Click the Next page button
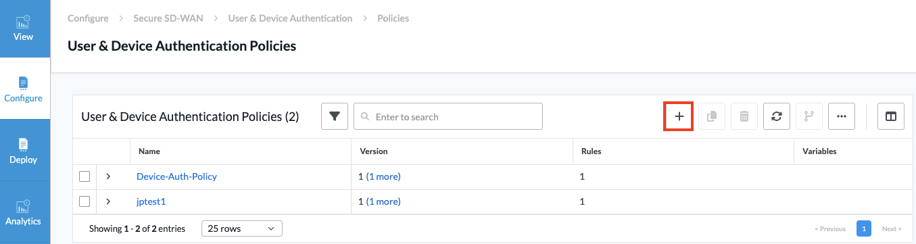 892,228
